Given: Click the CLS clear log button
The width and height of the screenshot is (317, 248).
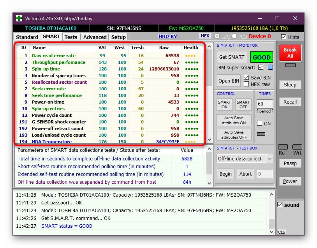Looking at the screenshot, I should pos(282,232).
